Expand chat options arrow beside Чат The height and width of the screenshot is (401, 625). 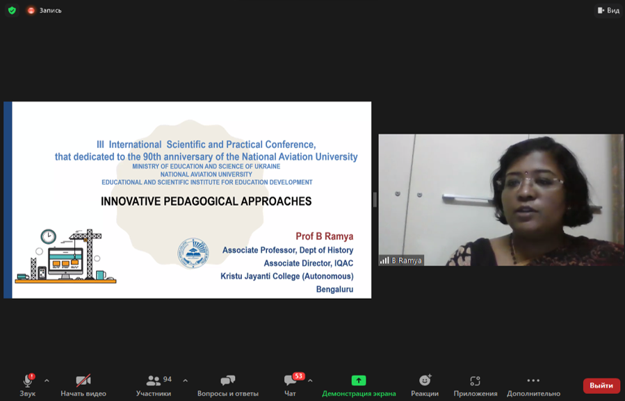point(310,381)
